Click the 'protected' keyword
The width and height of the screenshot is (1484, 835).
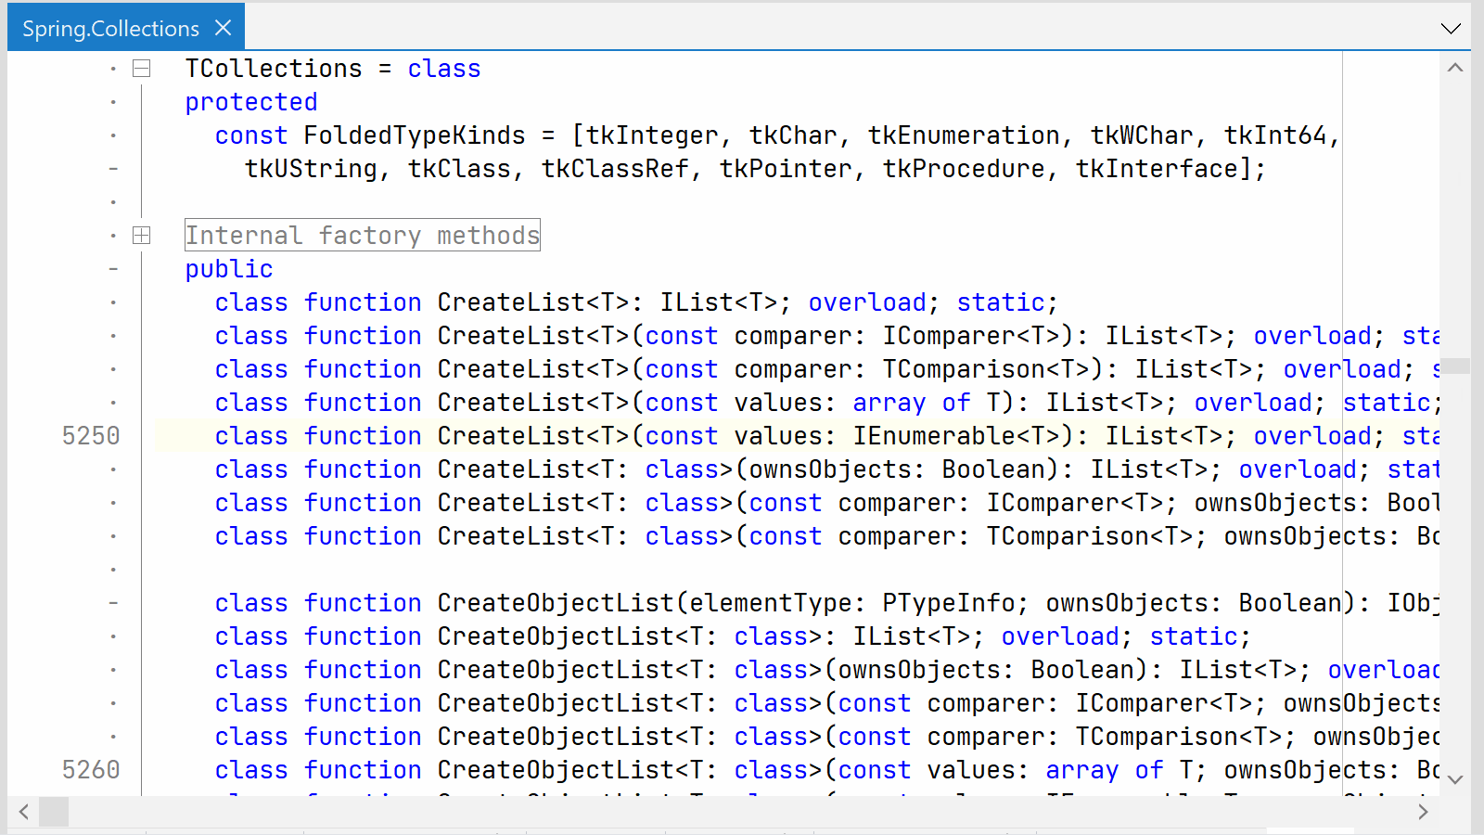(x=251, y=102)
